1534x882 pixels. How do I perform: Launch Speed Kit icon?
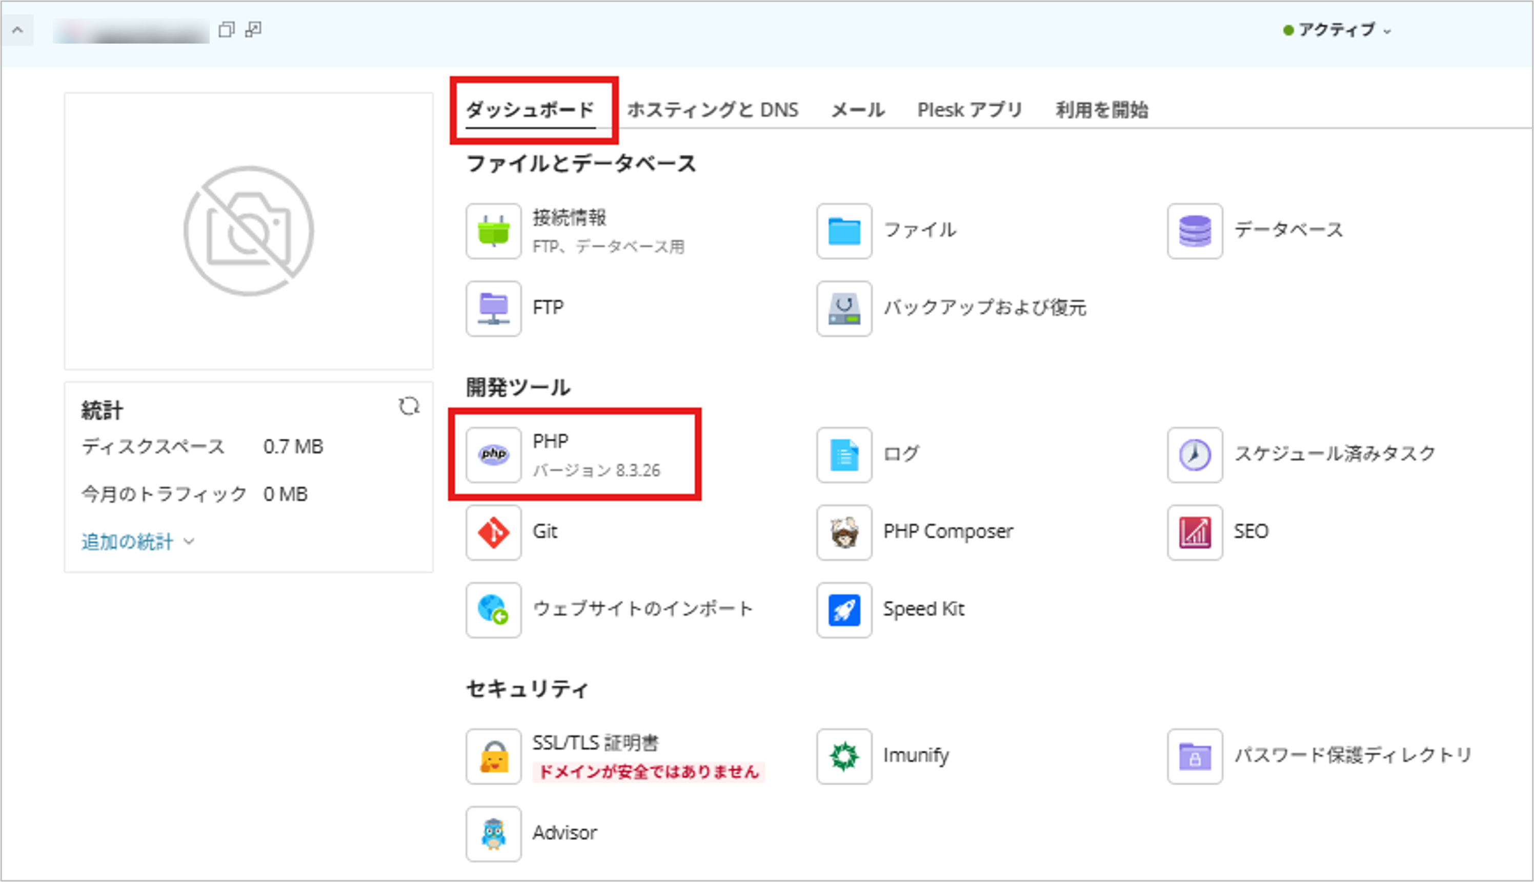point(844,609)
